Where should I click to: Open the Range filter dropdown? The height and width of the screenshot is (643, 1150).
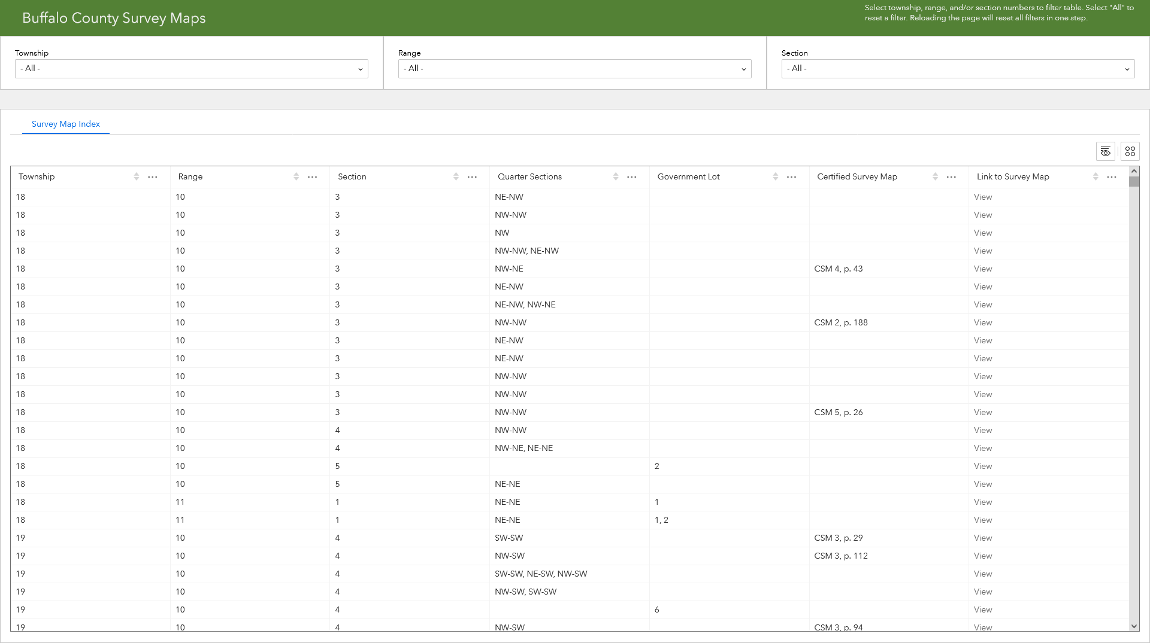(x=574, y=68)
